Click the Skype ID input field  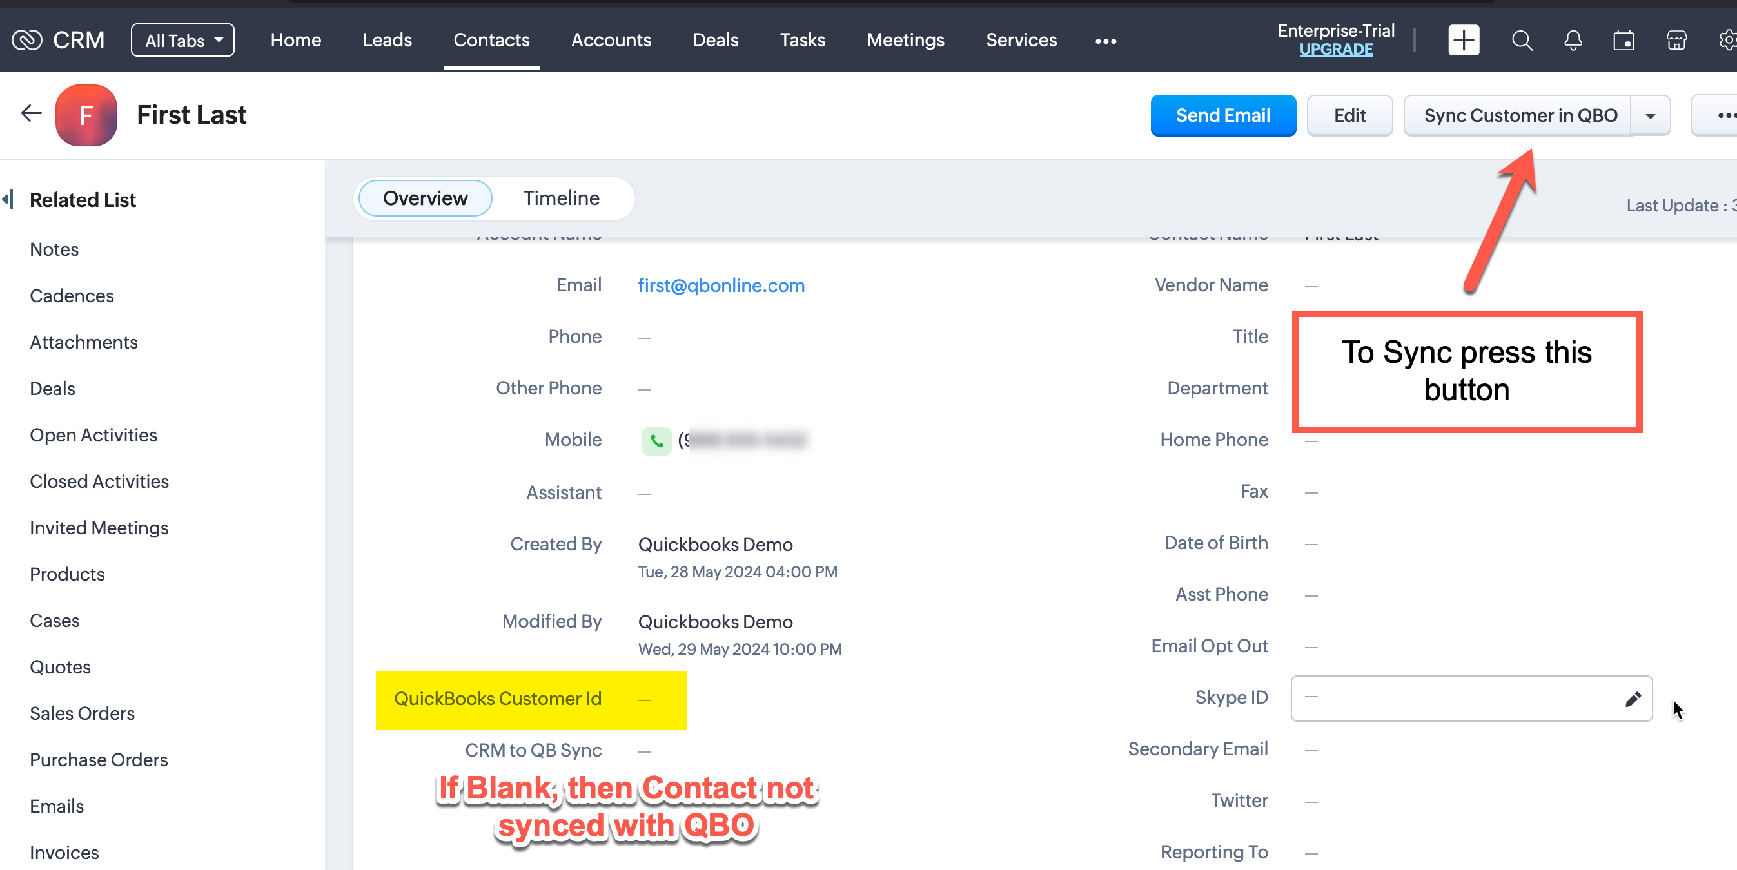pyautogui.click(x=1471, y=699)
